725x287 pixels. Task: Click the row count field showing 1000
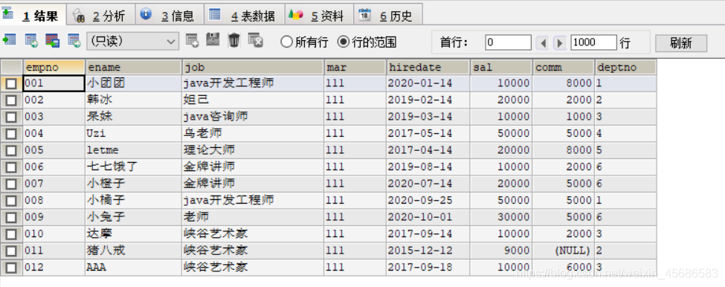click(x=593, y=43)
